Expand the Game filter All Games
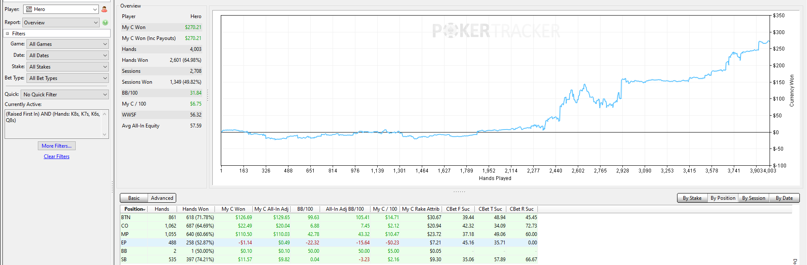The image size is (807, 265). [x=68, y=44]
